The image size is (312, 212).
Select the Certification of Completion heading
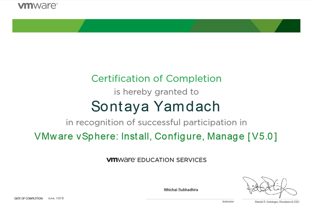coord(156,79)
